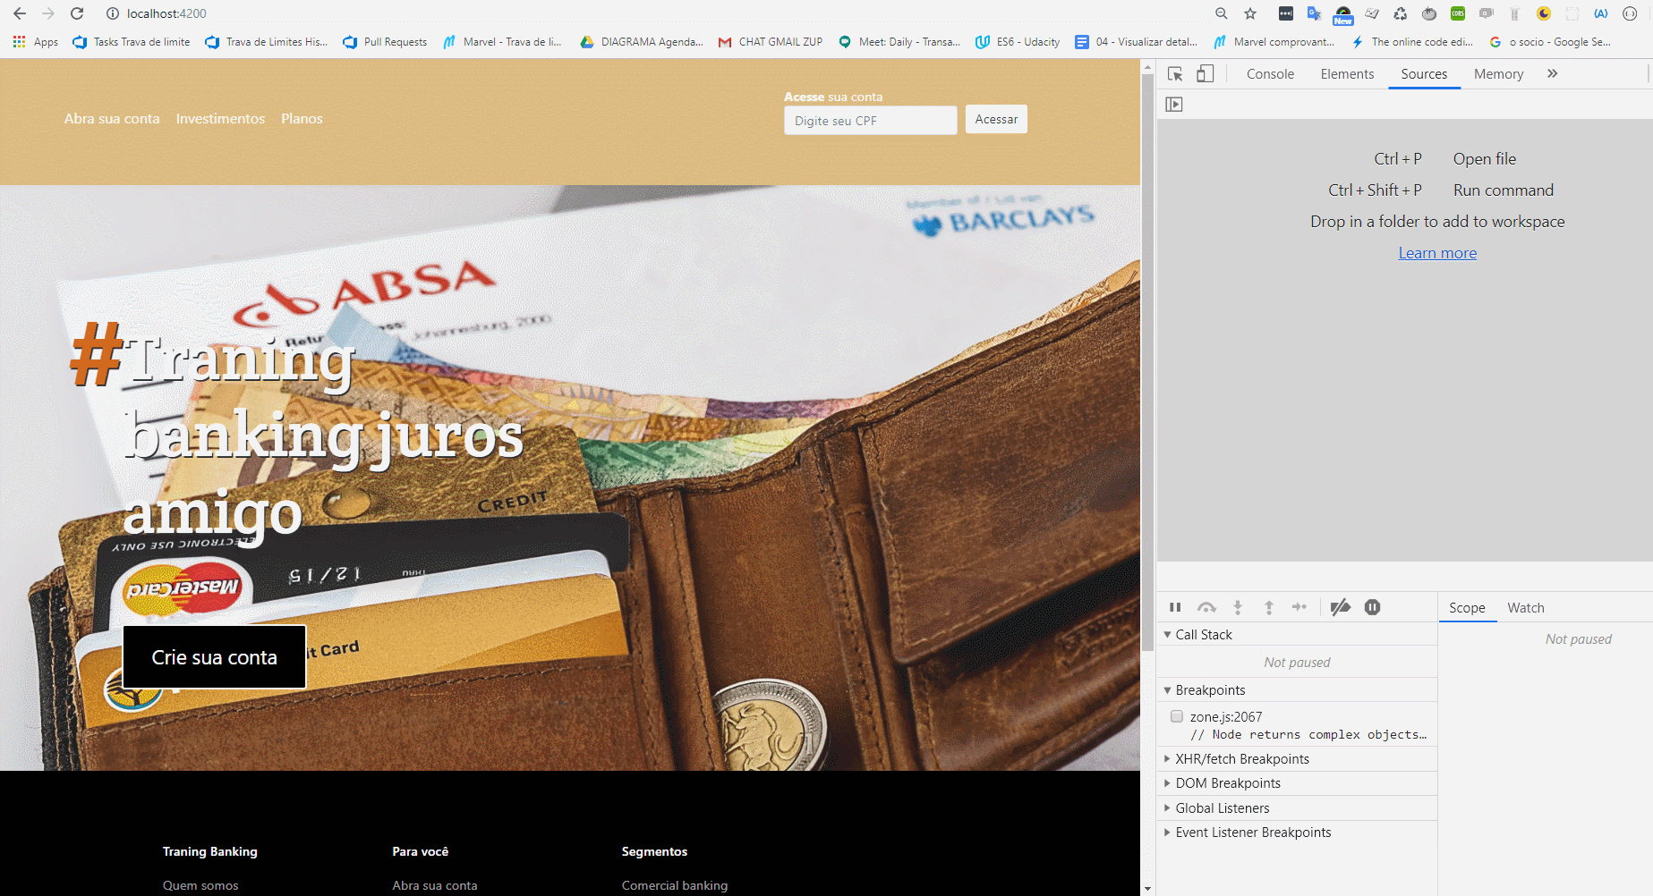Click the Quem somos footer link
1653x896 pixels.
click(x=200, y=885)
